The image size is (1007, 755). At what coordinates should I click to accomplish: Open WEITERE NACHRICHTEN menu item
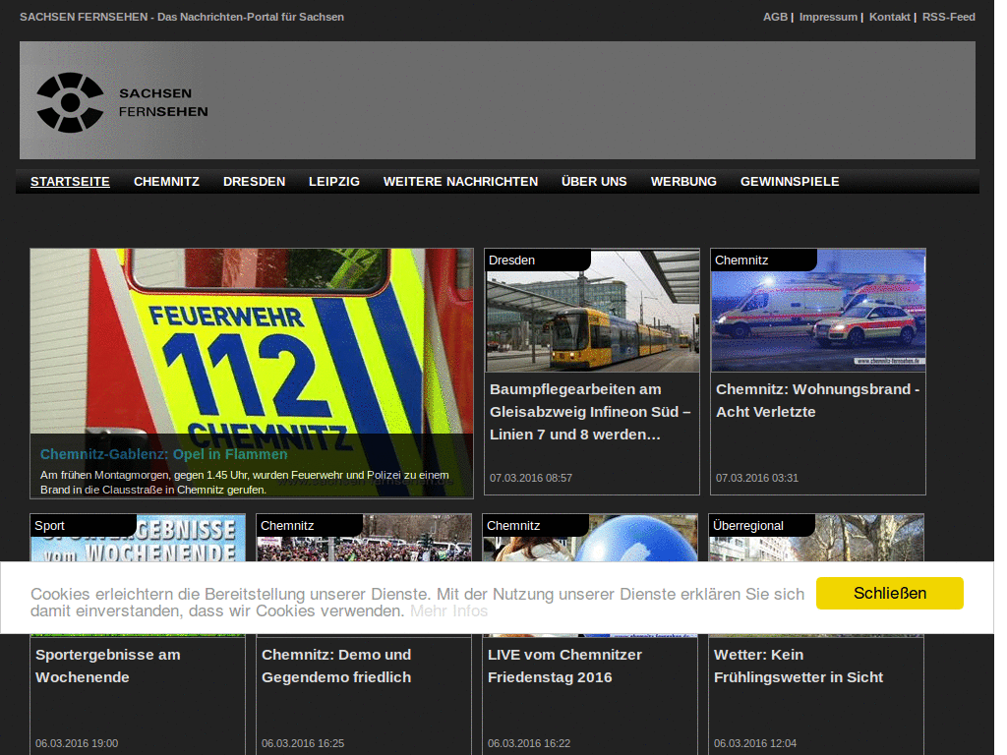pos(460,182)
